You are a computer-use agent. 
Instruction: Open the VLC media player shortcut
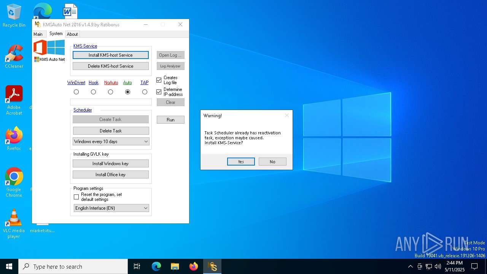14,223
